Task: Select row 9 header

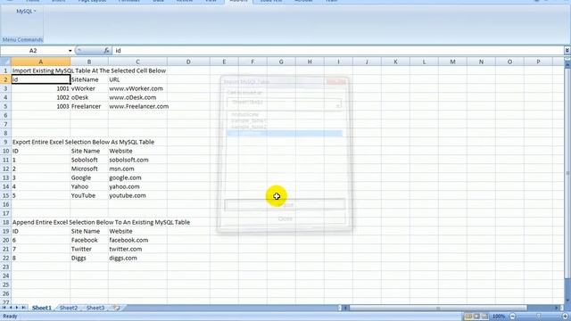Action: [5, 142]
